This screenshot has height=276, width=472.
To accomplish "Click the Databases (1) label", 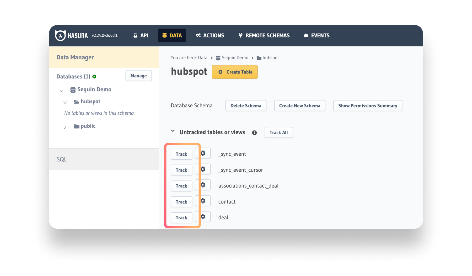I will click(x=73, y=76).
